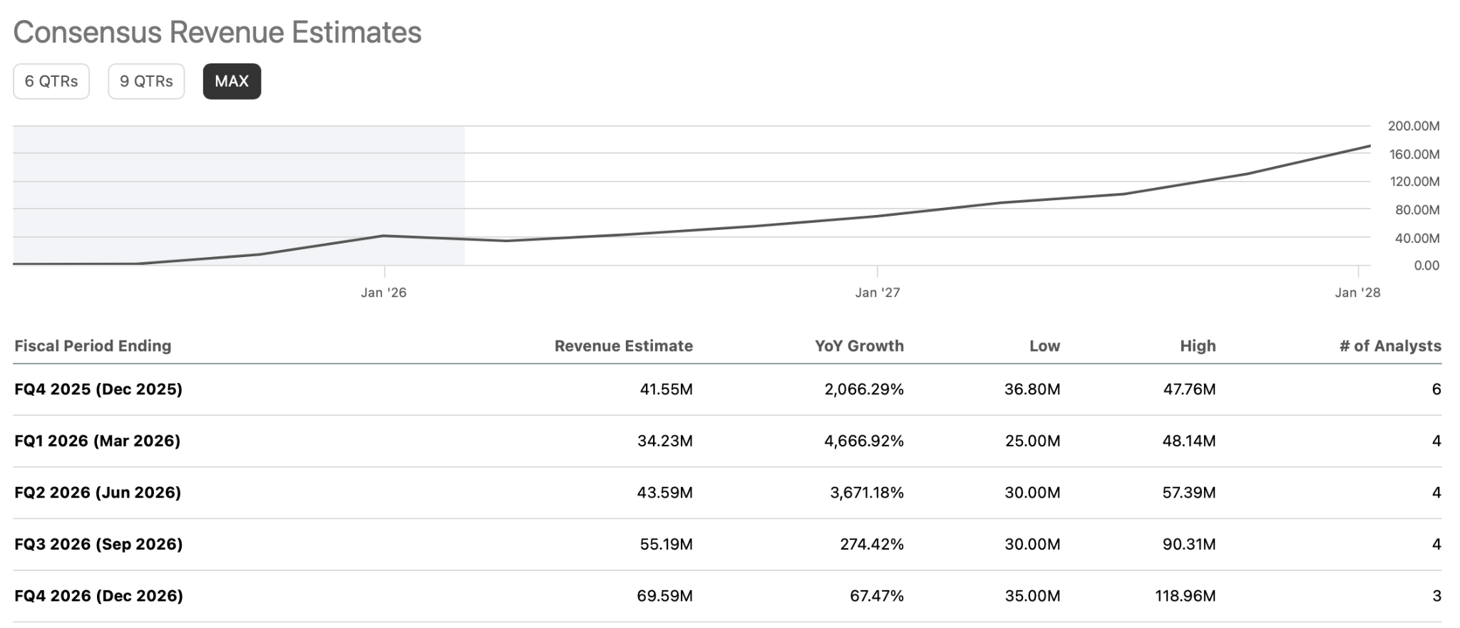Click the analyst count 3 for FQ4 2026

(1436, 596)
